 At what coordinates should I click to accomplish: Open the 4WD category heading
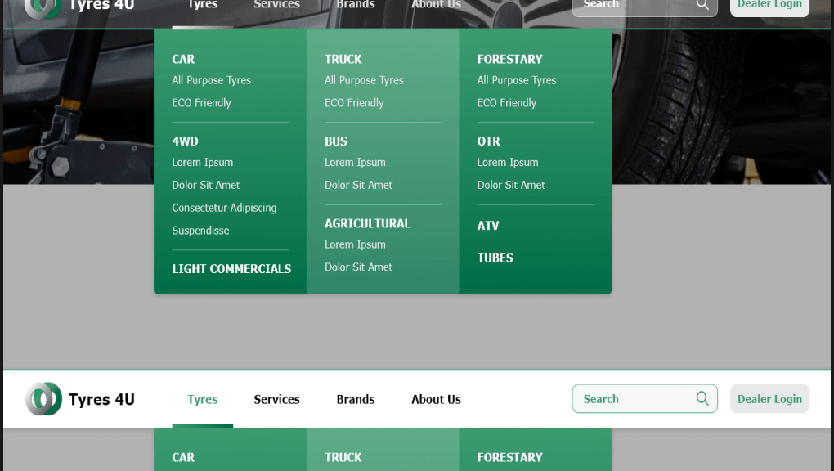click(x=185, y=141)
